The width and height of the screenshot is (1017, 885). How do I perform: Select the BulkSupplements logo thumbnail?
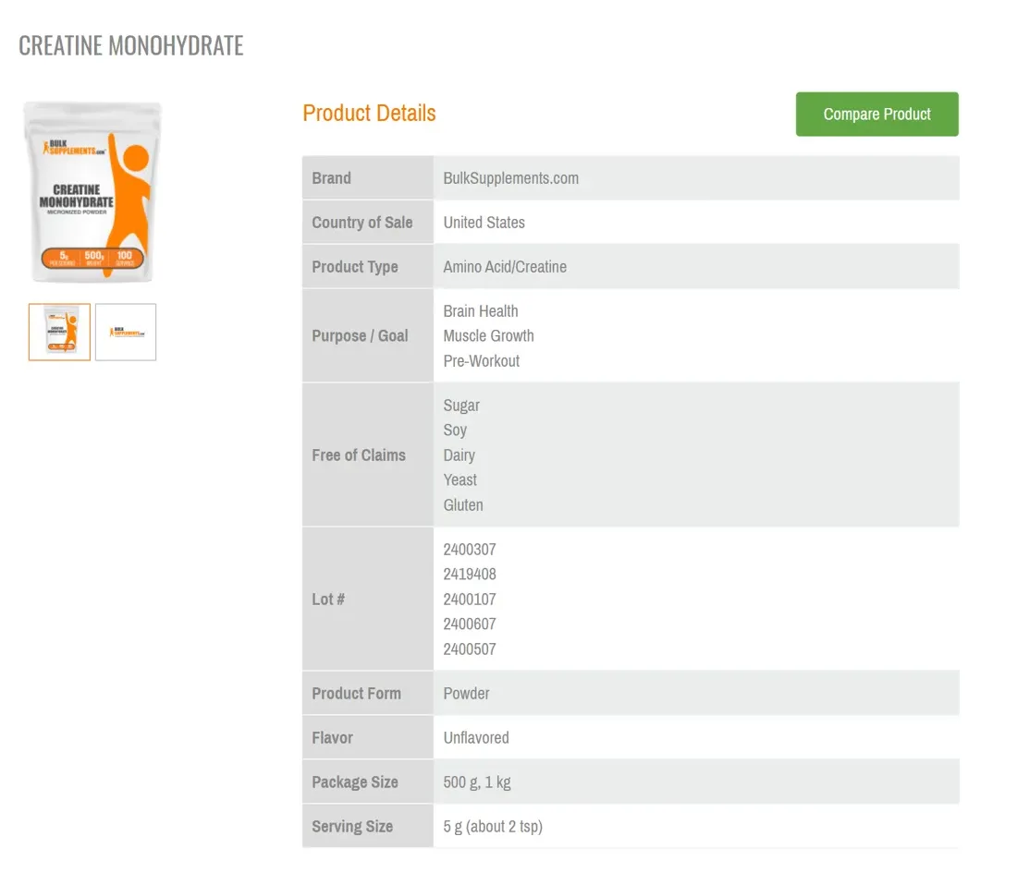coord(126,332)
